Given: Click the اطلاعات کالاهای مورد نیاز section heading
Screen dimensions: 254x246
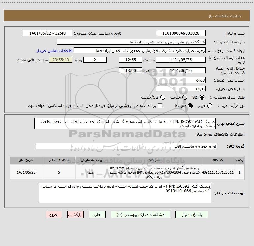Looking at the screenshot, I should pyautogui.click(x=220, y=134).
